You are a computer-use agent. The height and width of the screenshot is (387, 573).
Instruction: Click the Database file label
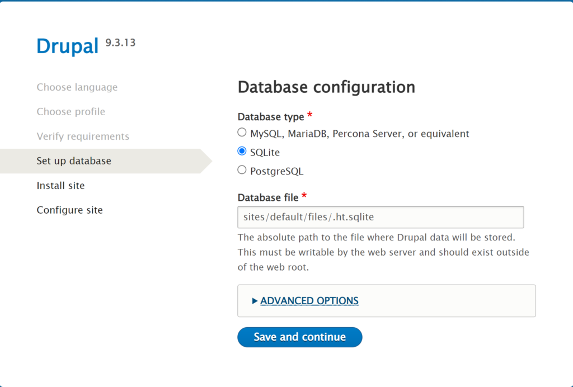click(x=268, y=197)
